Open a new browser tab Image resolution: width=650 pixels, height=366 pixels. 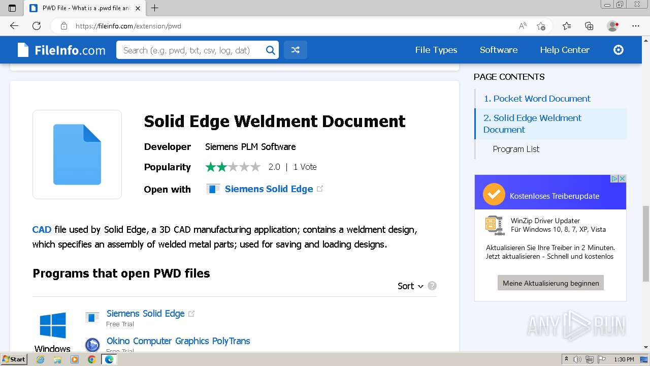155,8
